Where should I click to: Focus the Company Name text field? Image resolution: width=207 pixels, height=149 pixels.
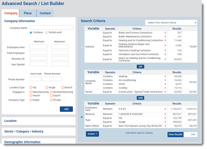[x=51, y=27]
